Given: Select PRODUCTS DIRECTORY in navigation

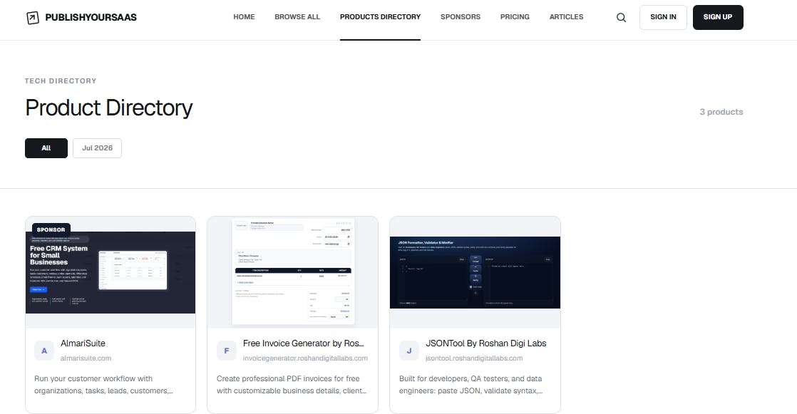Looking at the screenshot, I should click(380, 17).
